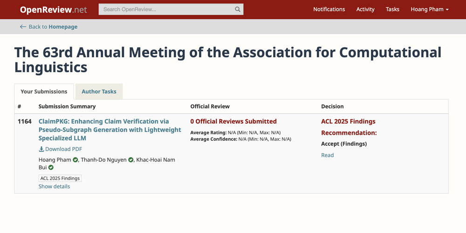Click the red ACL 2025 Findings decision heading
Viewport: 466px width, 233px height.
[348, 121]
